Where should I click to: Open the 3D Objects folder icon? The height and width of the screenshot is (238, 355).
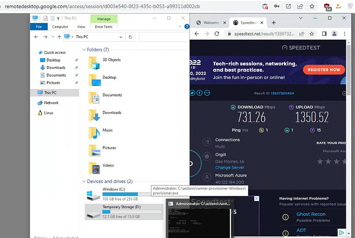coord(94,62)
